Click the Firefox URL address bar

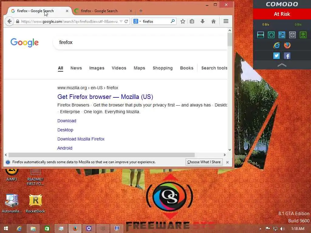[x=70, y=22]
